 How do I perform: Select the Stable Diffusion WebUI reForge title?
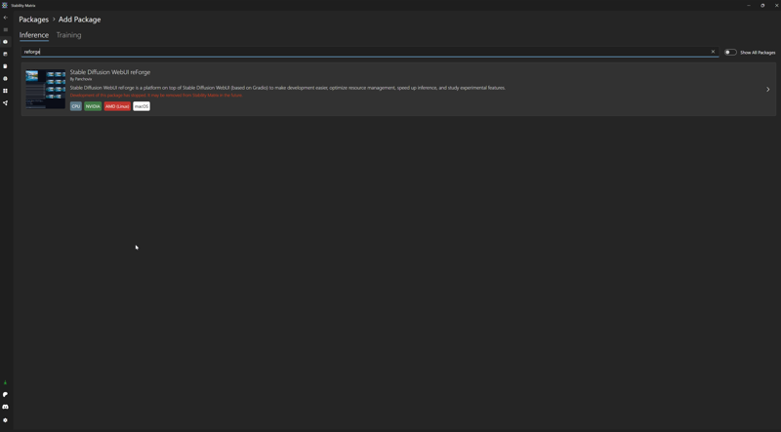click(x=110, y=72)
